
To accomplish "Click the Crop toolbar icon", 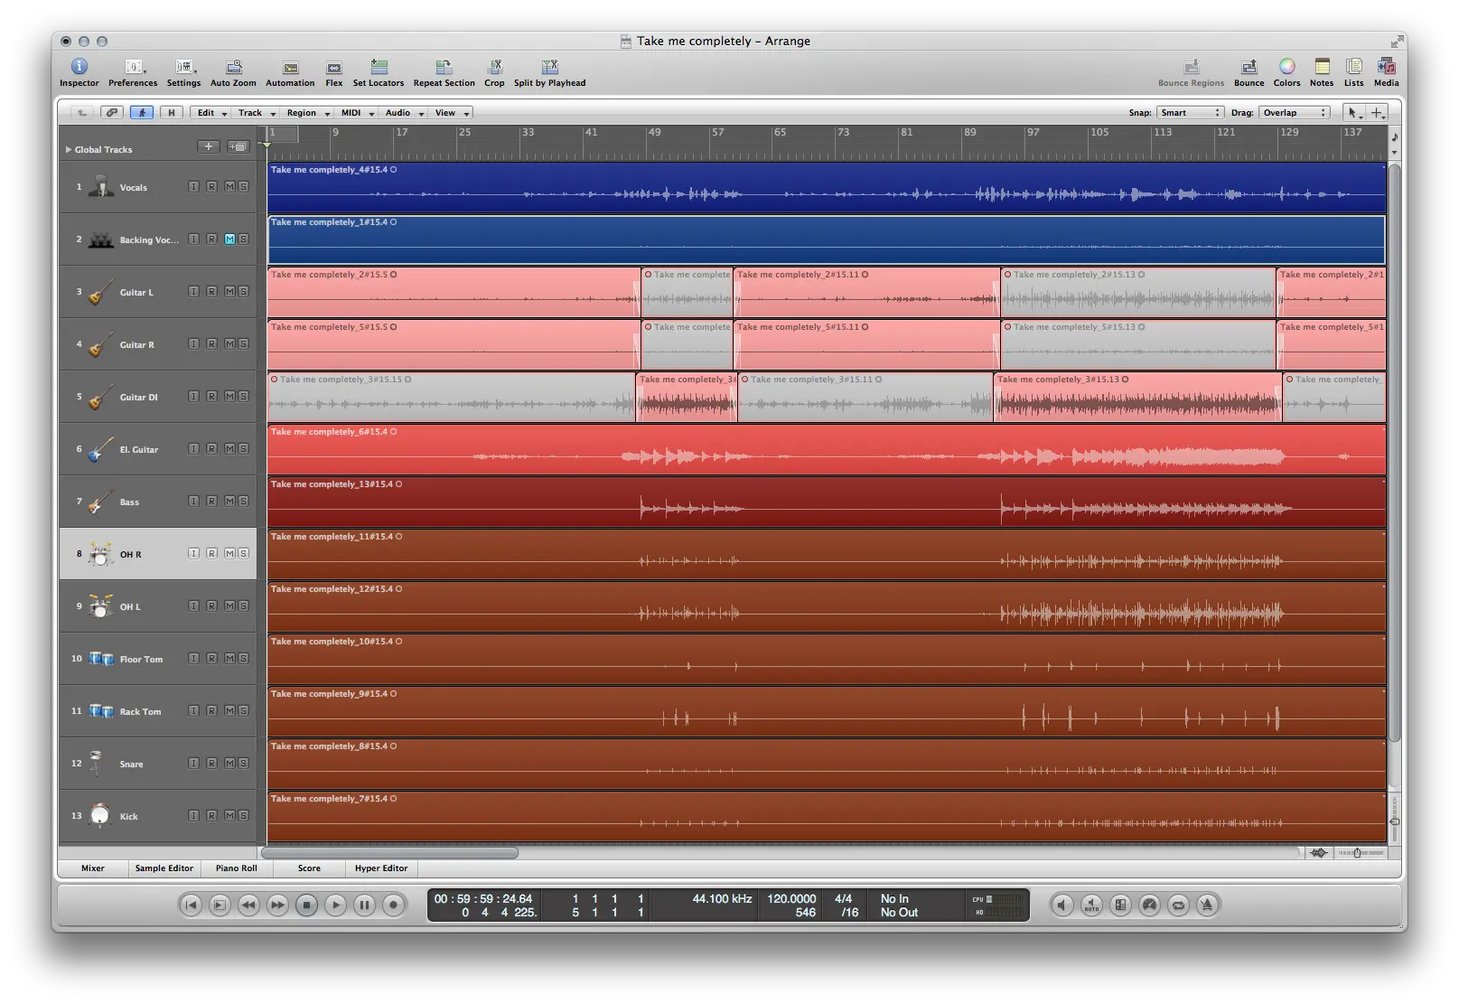I will pos(494,67).
